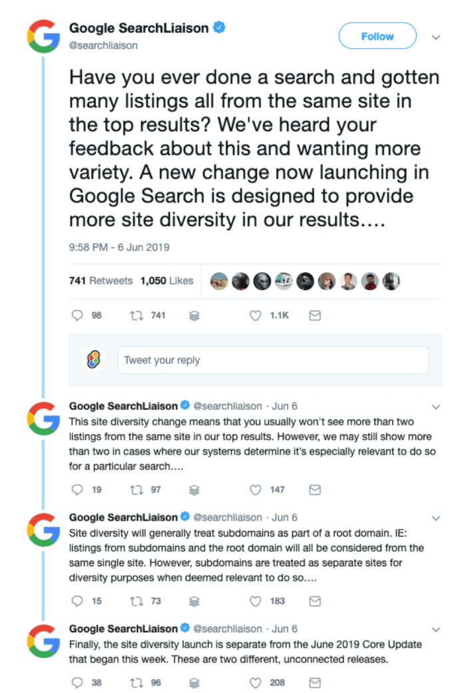The width and height of the screenshot is (466, 693).
Task: Expand options on the site diversity reply
Action: 436,406
